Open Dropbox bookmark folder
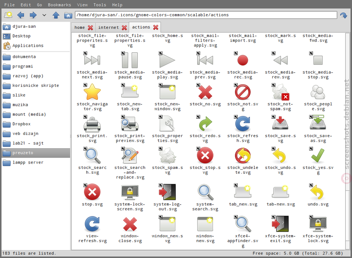Screen dimensions: 352x258 tap(36, 124)
